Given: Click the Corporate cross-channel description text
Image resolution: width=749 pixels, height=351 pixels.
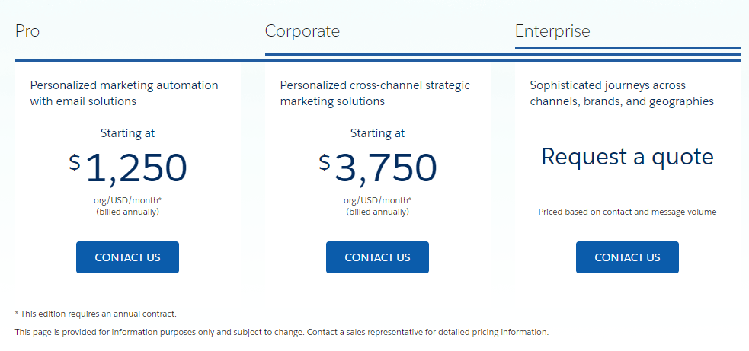Looking at the screenshot, I should 375,93.
